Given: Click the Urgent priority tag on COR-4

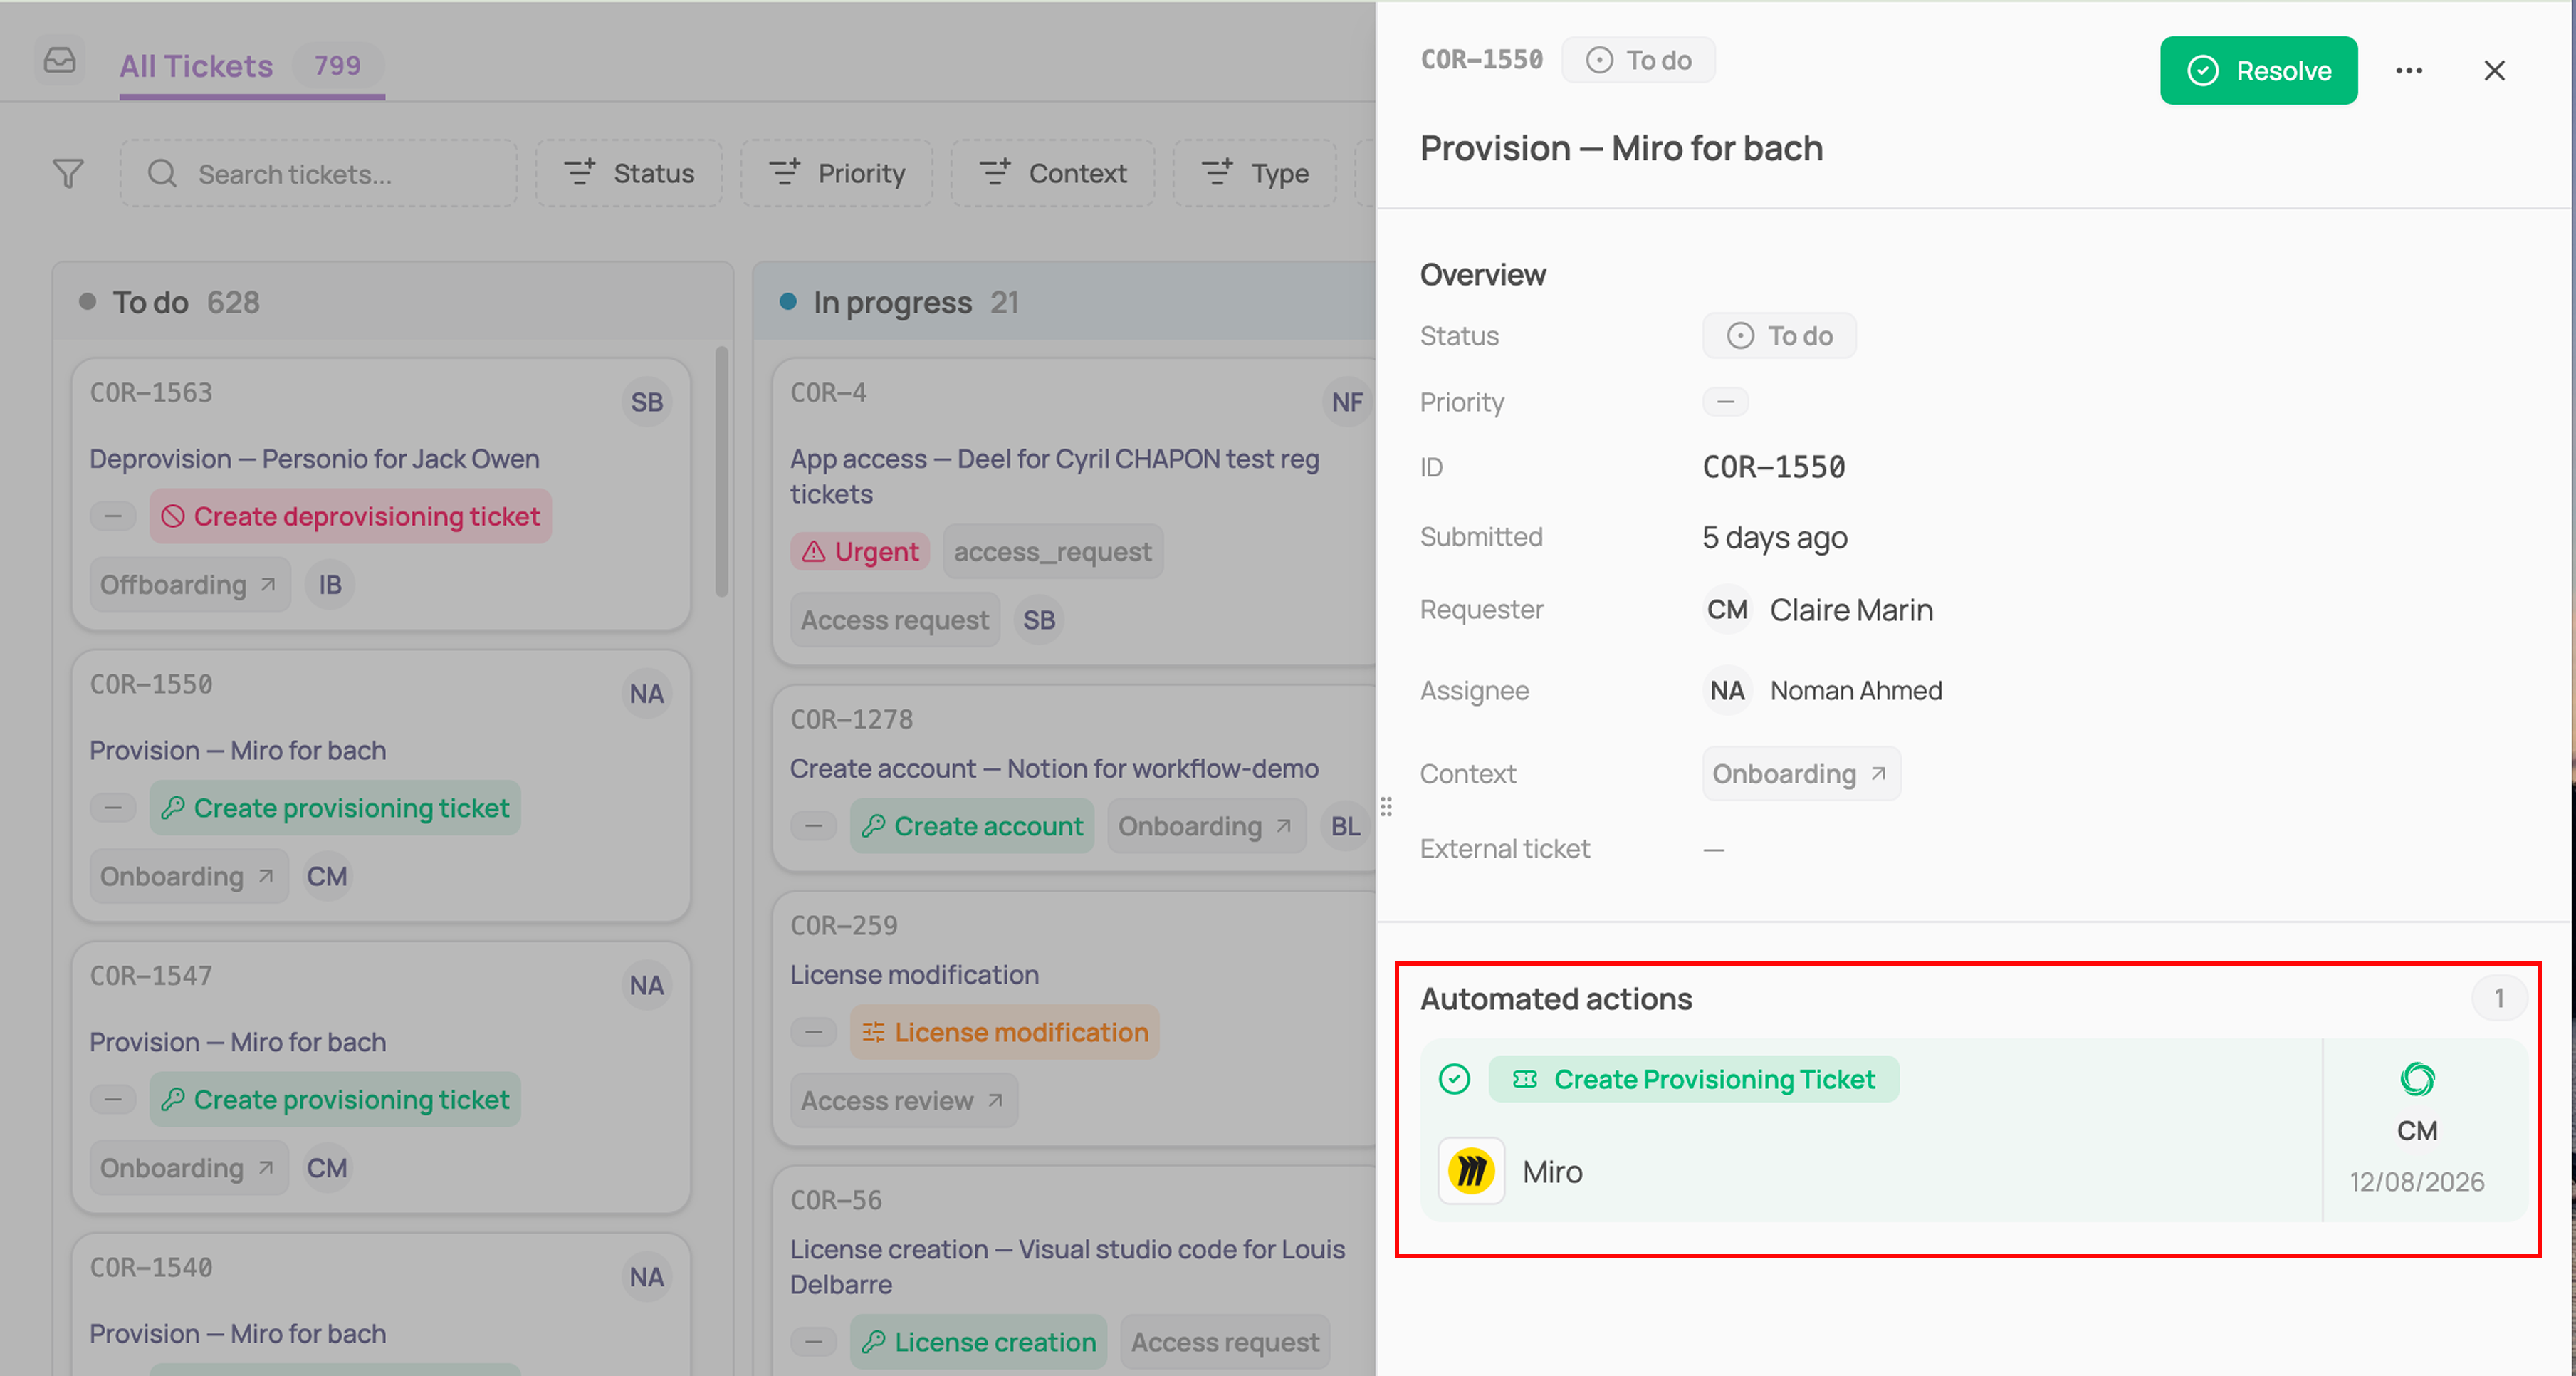Looking at the screenshot, I should click(860, 551).
